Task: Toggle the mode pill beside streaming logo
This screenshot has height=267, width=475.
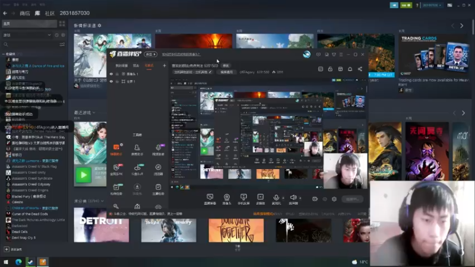Action: coord(151,54)
